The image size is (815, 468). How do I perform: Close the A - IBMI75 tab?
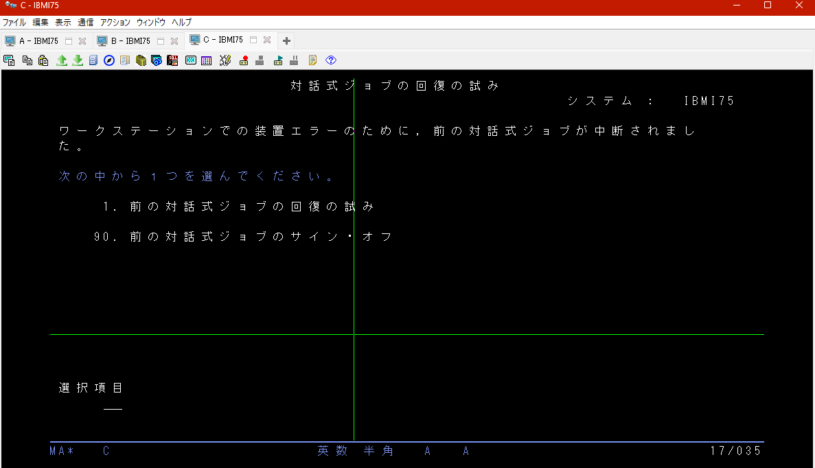point(82,41)
